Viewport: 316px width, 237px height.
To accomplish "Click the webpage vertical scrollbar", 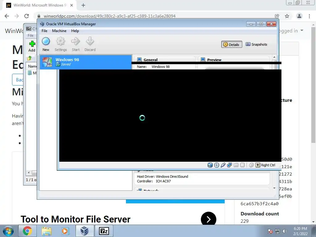I will tap(313, 85).
